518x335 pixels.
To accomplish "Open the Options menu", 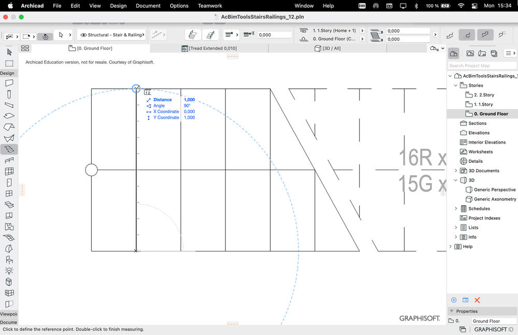I will click(x=179, y=6).
